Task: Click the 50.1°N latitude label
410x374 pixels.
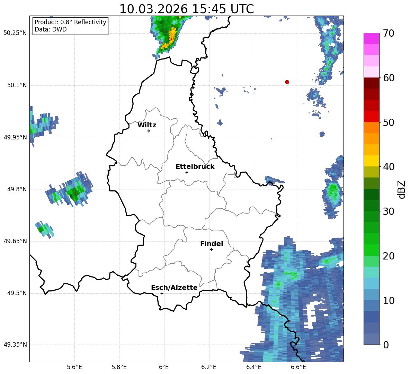Action: point(17,85)
